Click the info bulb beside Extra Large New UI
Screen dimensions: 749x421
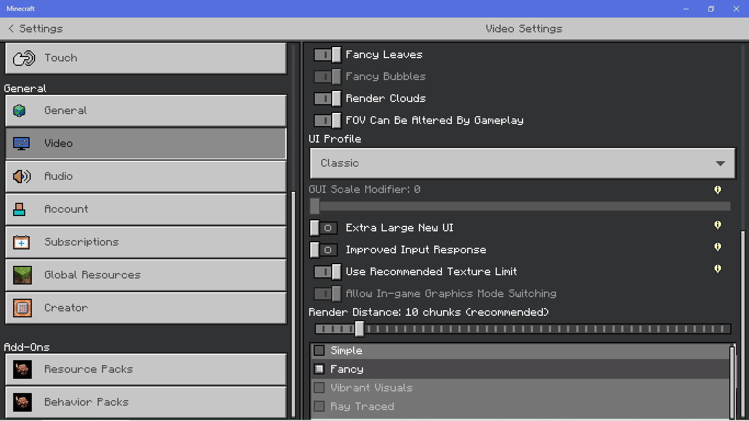pyautogui.click(x=717, y=225)
